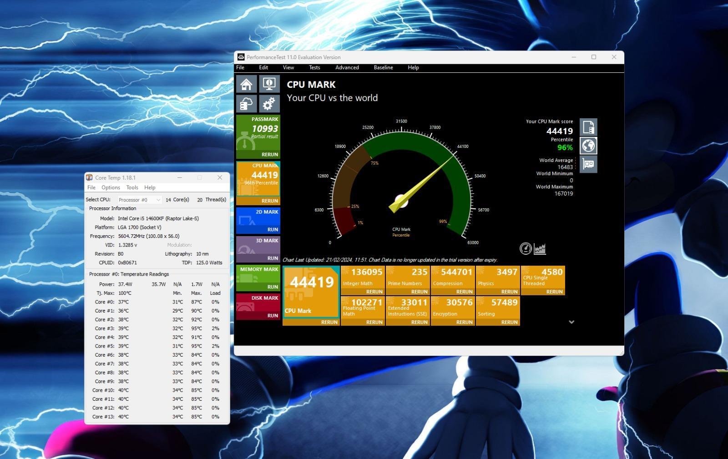
Task: Click the TDP 125.0 Watts value
Action: point(209,262)
